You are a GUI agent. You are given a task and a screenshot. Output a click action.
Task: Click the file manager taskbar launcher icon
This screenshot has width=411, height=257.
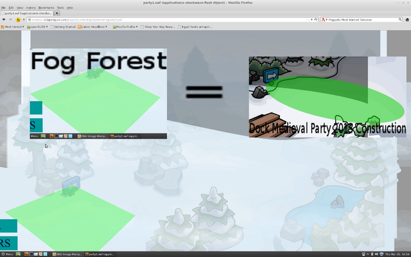36,254
